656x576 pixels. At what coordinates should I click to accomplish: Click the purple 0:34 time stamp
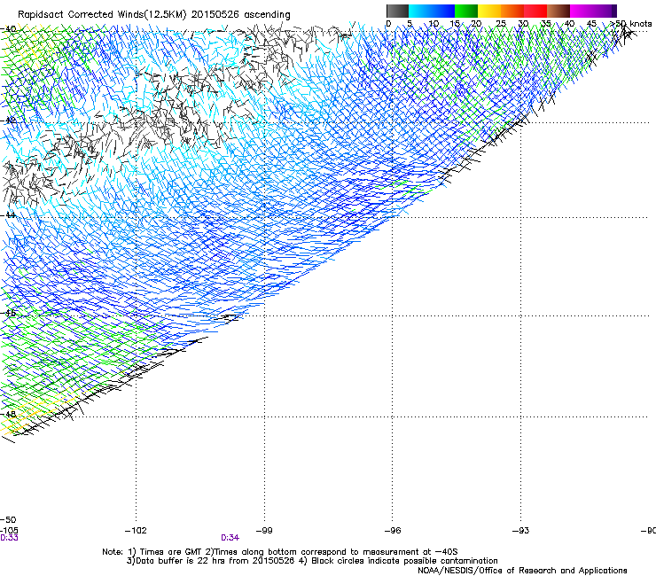(230, 538)
